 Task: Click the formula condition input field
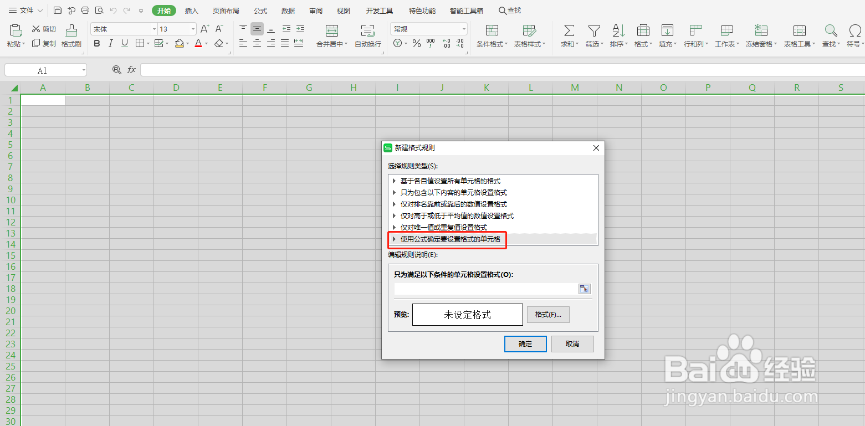[486, 289]
